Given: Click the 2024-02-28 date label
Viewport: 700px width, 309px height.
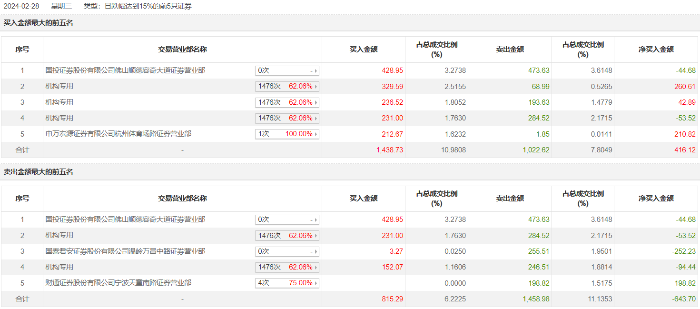Looking at the screenshot, I should coord(21,6).
